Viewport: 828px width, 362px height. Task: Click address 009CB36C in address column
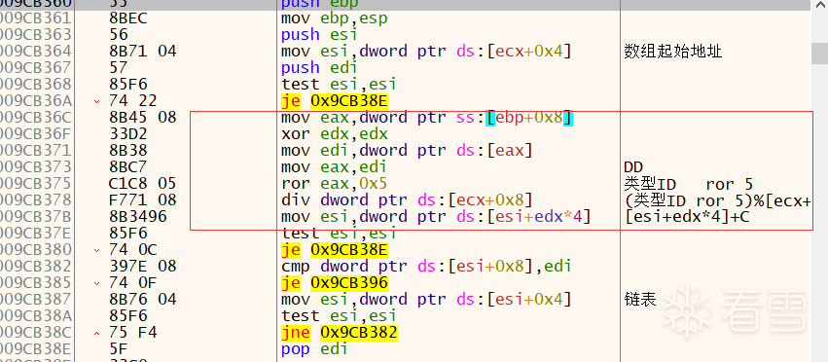click(x=35, y=118)
